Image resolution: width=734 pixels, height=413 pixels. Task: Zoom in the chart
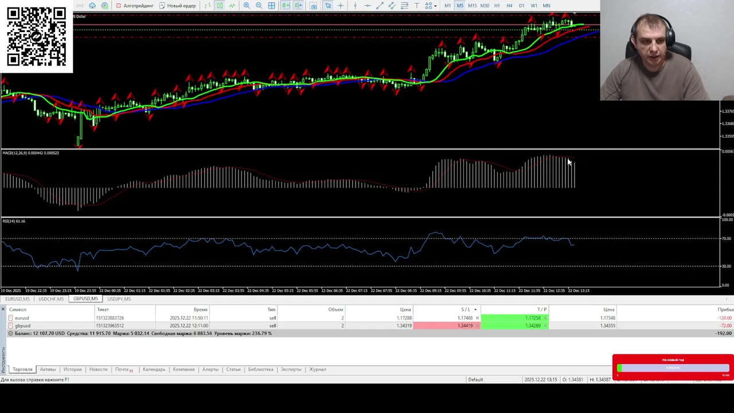click(247, 5)
